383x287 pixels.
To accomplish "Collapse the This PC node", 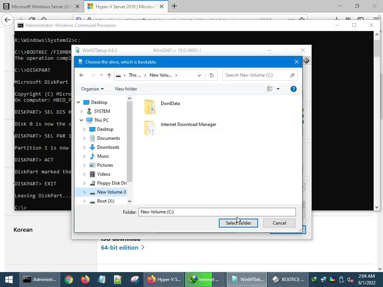I will coord(81,120).
